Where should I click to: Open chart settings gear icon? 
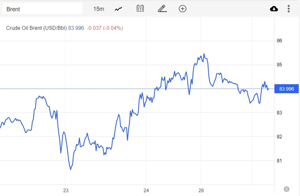(x=286, y=189)
